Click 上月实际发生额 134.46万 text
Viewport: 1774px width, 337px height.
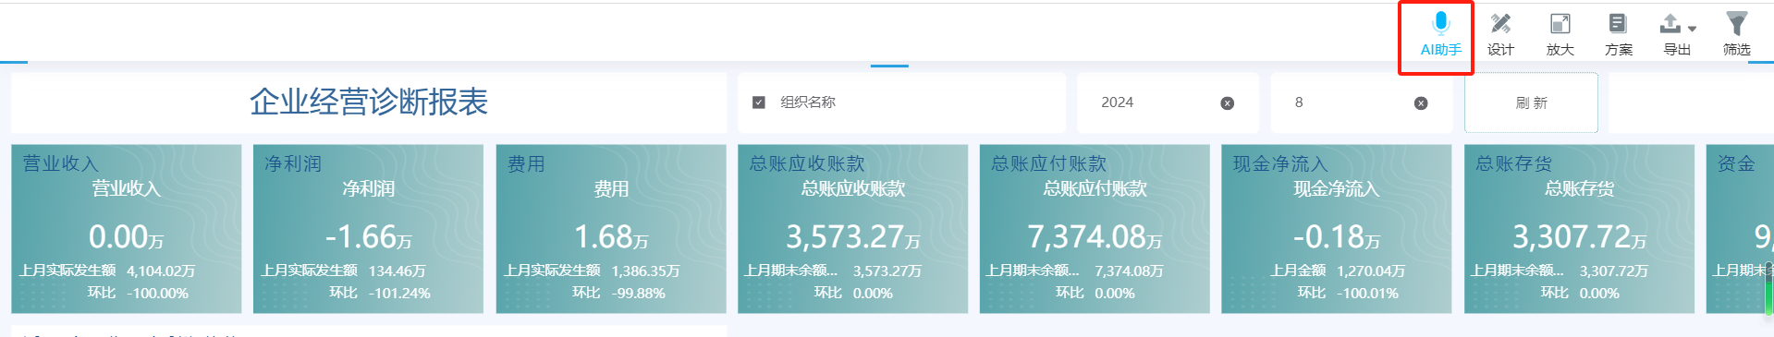point(343,271)
